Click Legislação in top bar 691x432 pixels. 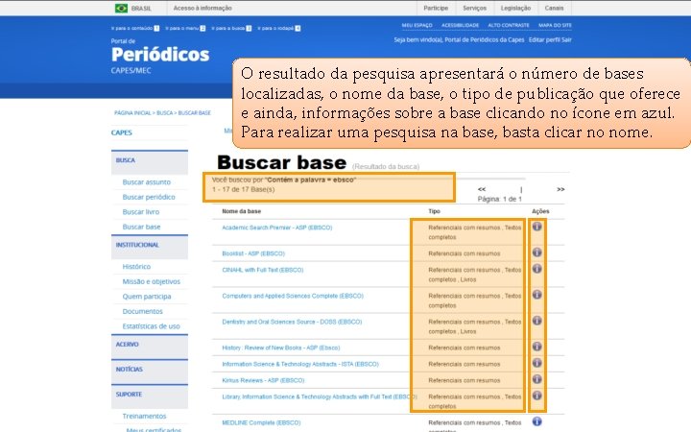point(515,8)
